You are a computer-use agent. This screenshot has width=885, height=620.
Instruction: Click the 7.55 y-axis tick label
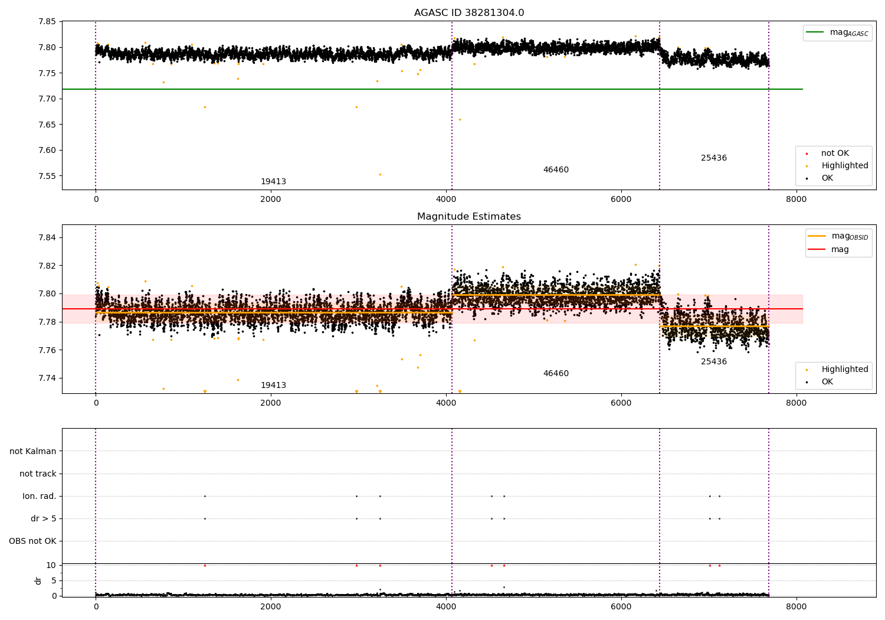(47, 176)
